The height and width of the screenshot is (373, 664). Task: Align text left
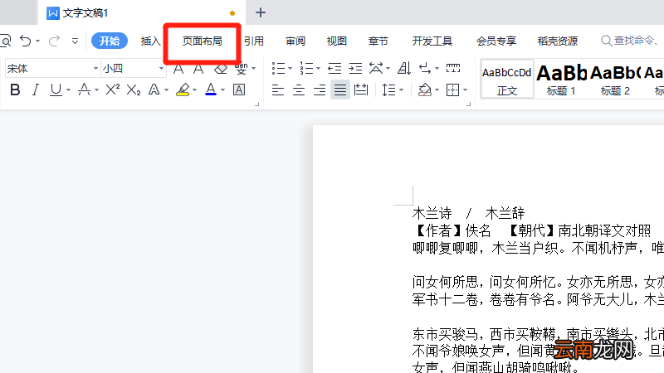[x=278, y=90]
